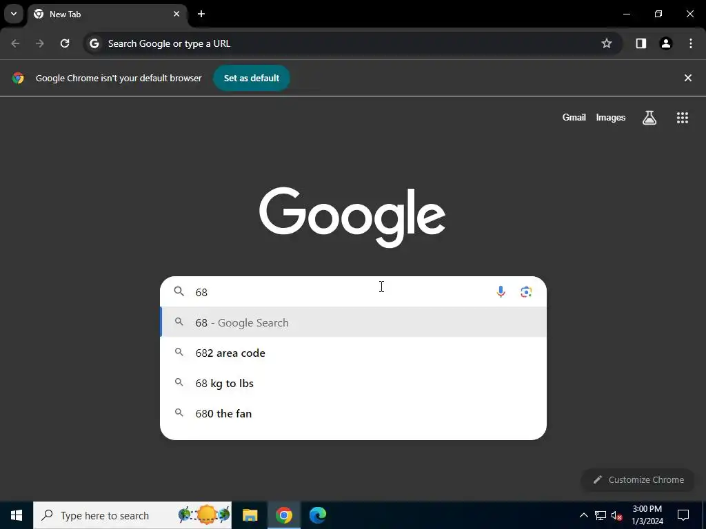
Task: Click the Google logo
Action: [x=352, y=217]
